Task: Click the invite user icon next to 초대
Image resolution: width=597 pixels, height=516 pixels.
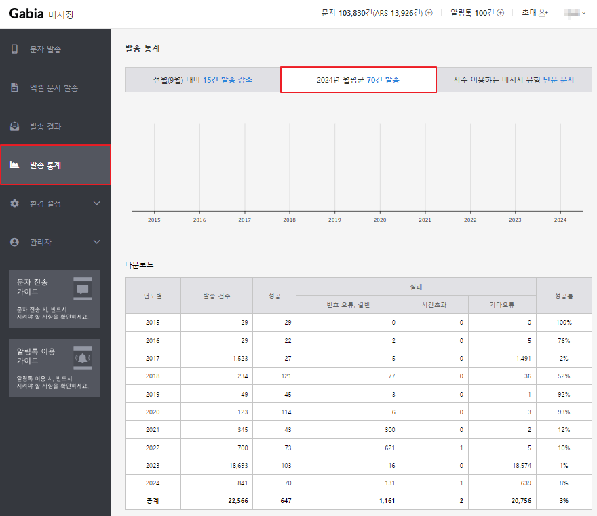Action: 543,13
